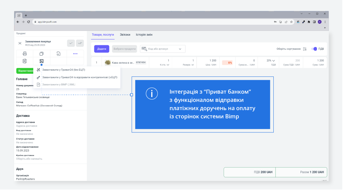Open the 'Історія змін' tab
343x190 pixels.
(x=144, y=35)
